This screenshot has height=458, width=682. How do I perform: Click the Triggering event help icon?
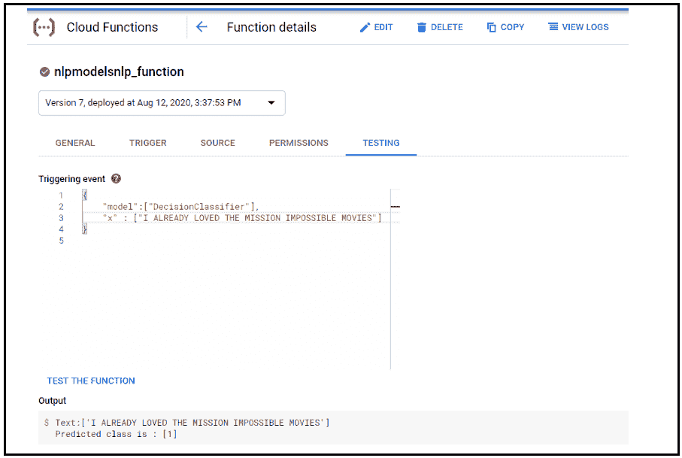point(116,179)
